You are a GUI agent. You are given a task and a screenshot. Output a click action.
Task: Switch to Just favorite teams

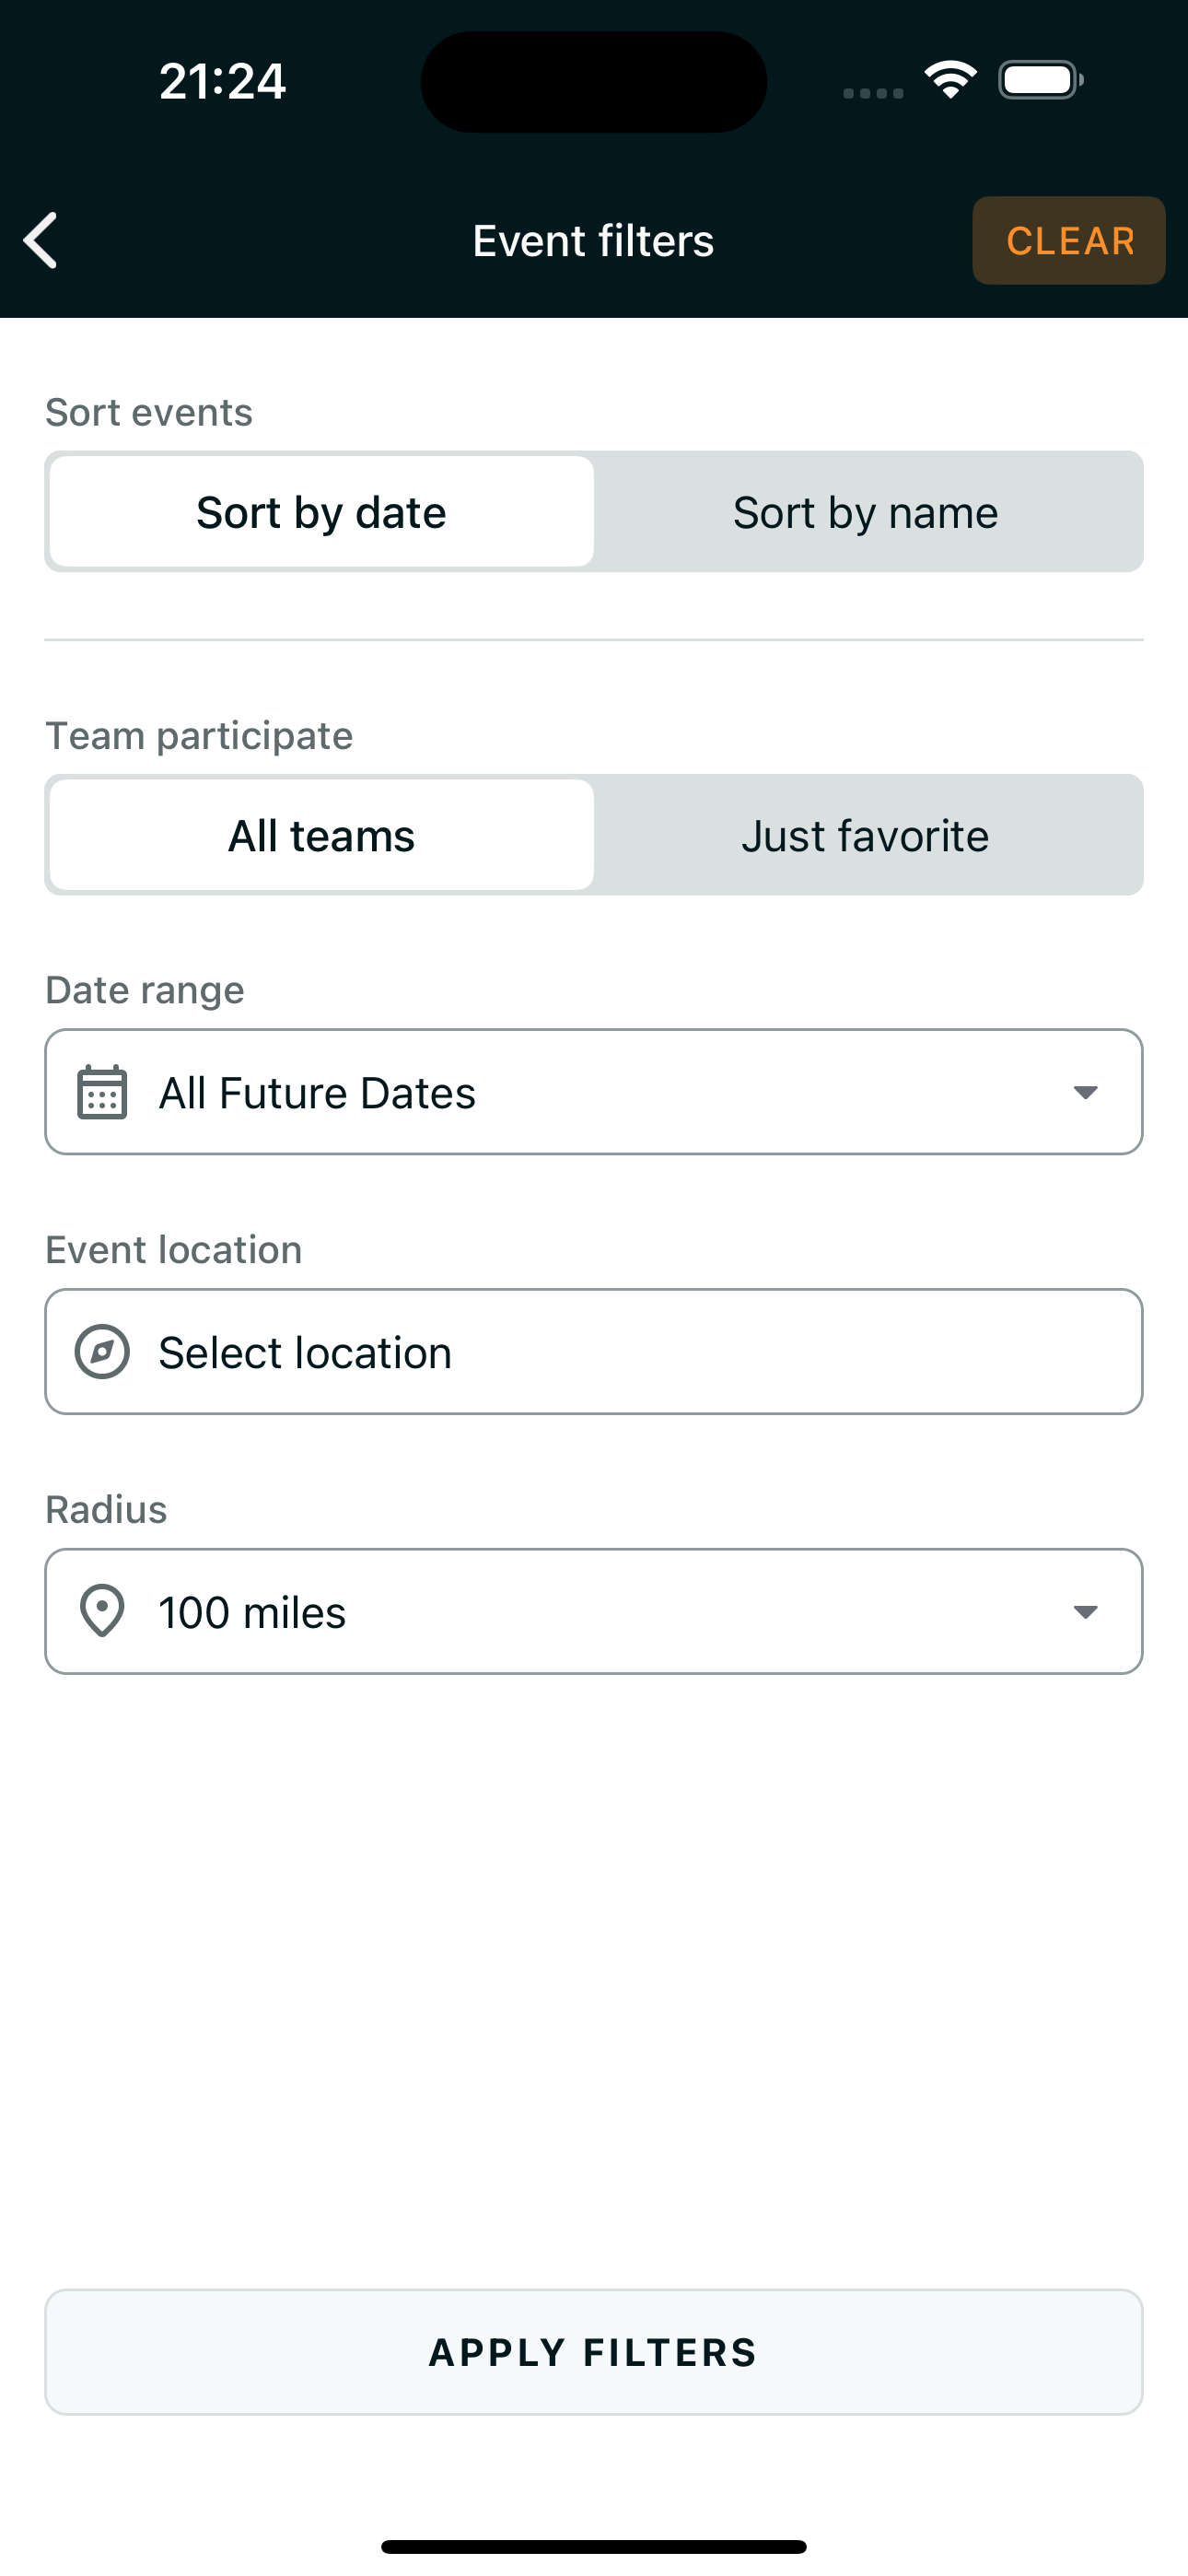coord(866,835)
